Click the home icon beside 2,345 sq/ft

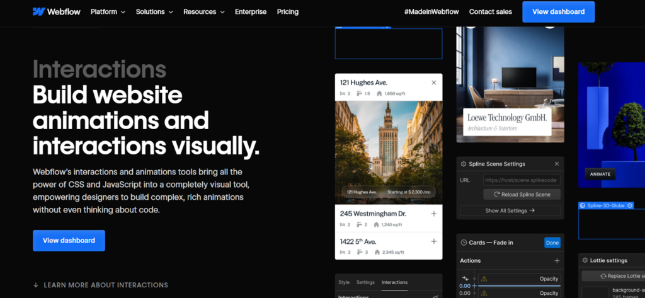[377, 252]
